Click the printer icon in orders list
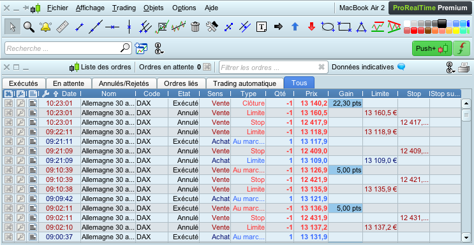The image size is (474, 245). 464,67
